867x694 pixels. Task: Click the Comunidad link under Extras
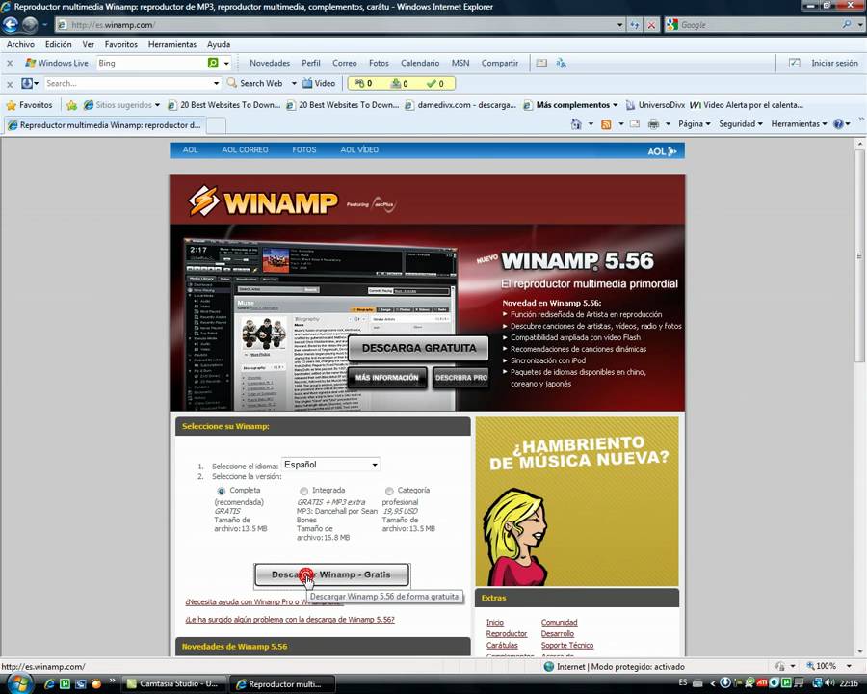click(x=559, y=623)
